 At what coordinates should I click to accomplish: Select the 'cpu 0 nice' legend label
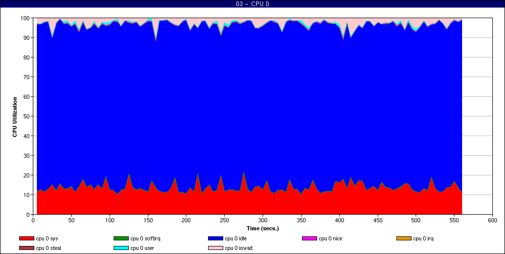pyautogui.click(x=330, y=239)
